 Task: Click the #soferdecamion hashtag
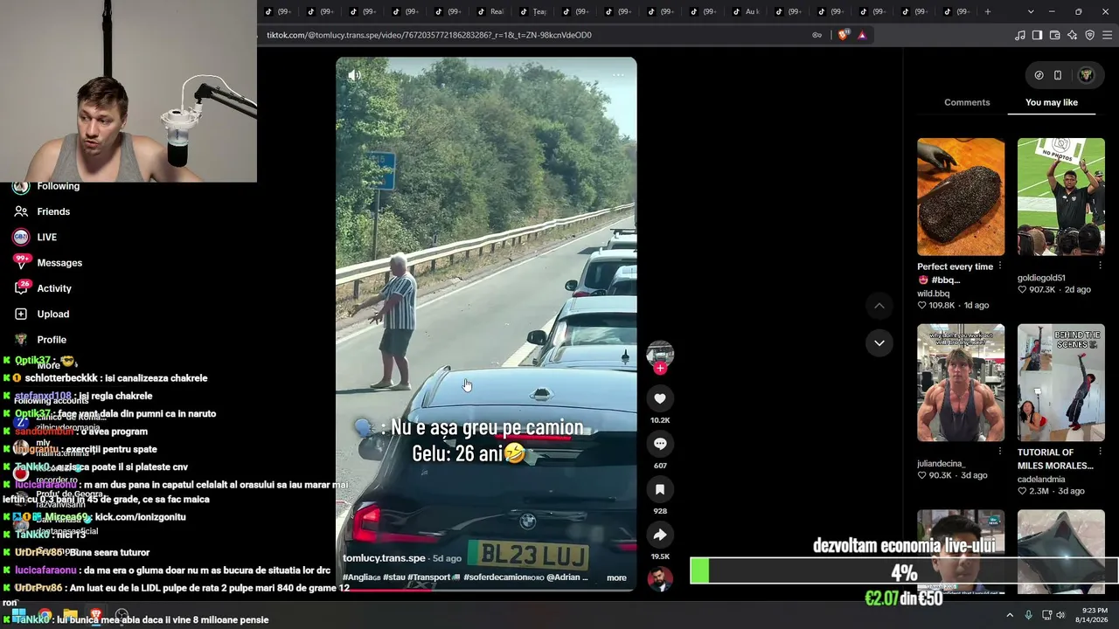504,577
